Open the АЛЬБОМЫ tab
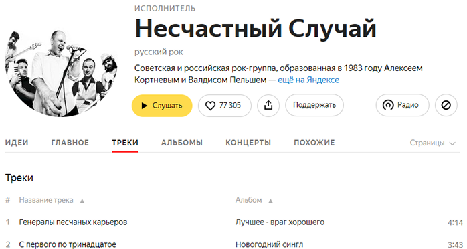467x249 pixels. (x=182, y=143)
